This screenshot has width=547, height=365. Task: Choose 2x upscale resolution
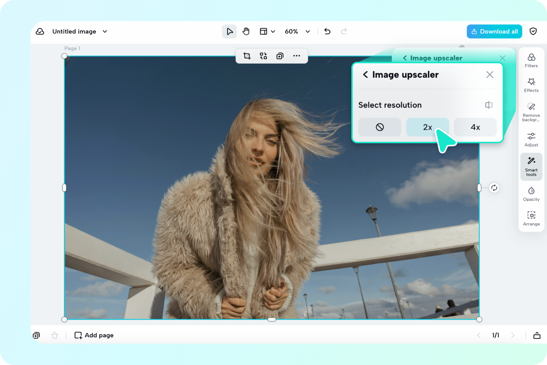coord(427,127)
